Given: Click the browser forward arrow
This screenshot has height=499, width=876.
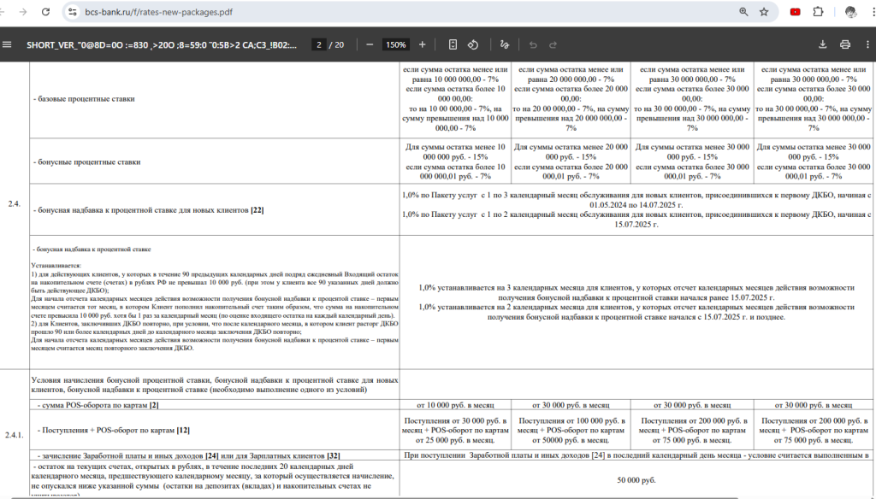Looking at the screenshot, I should [23, 12].
